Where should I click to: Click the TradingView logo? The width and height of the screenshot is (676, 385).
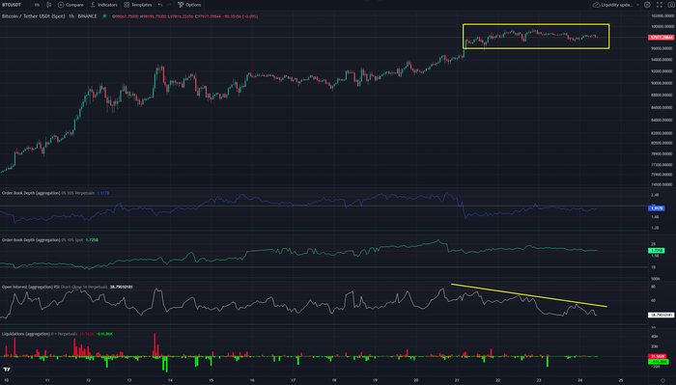click(x=7, y=369)
